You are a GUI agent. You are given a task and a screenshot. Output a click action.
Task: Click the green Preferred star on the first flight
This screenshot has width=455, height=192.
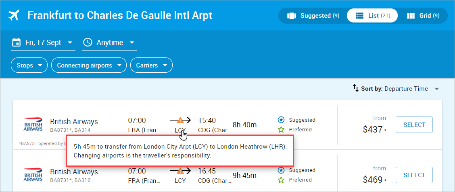(x=281, y=130)
